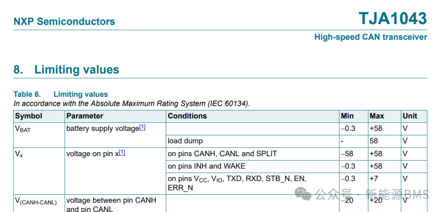
Task: Click the INH and WAKE pins condition
Action: tap(206, 166)
